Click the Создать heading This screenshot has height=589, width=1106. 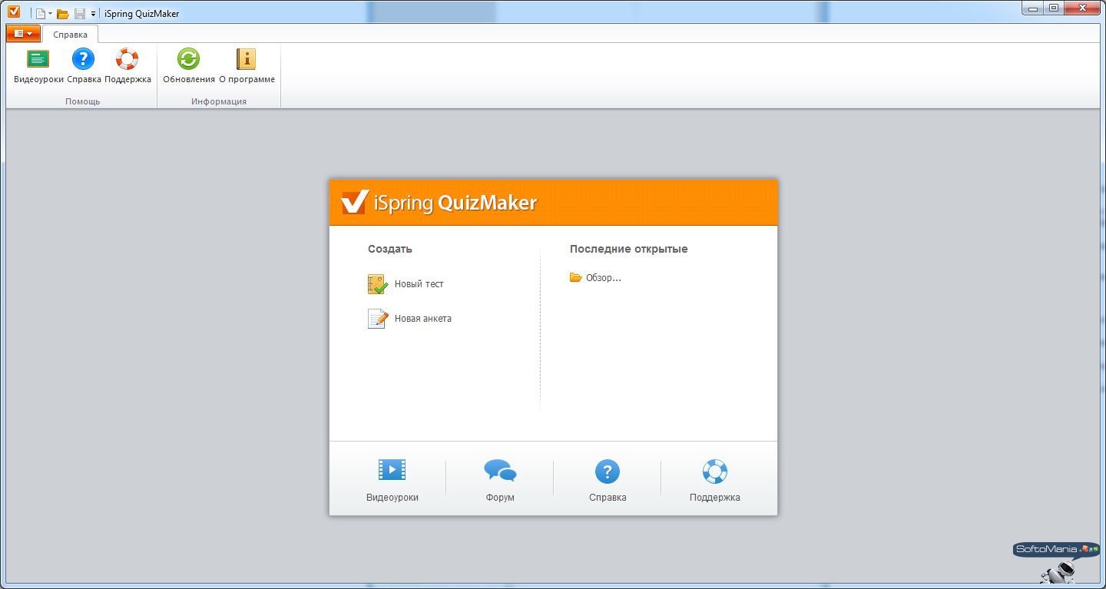tap(390, 249)
